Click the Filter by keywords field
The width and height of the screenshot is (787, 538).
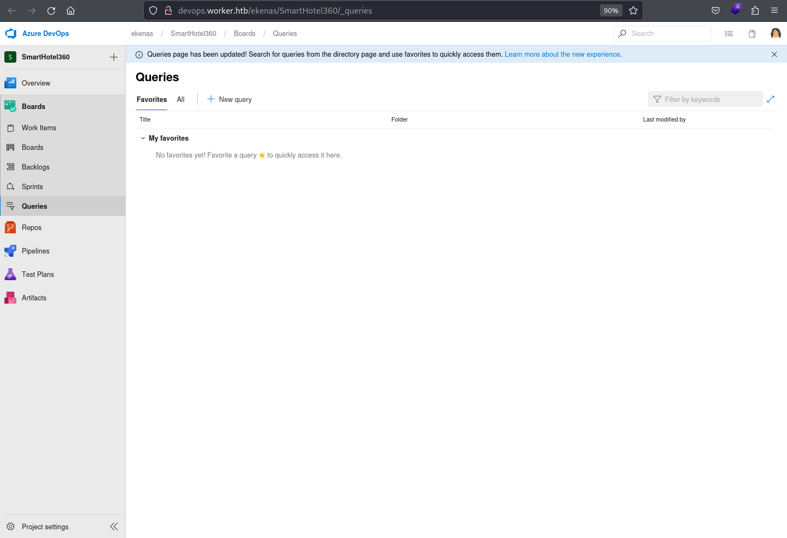click(705, 99)
